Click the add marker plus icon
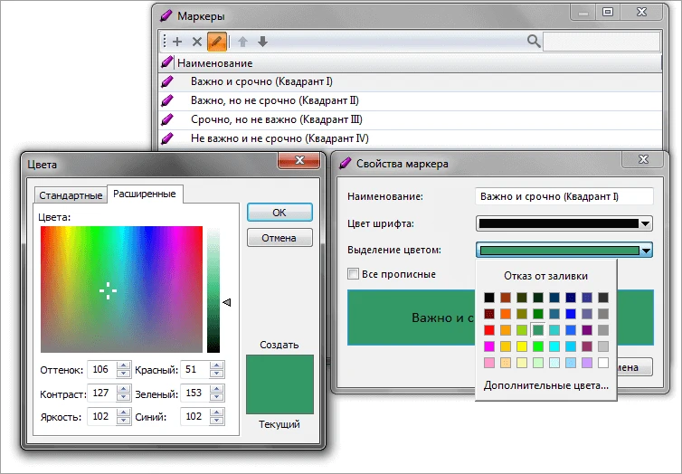Image resolution: width=682 pixels, height=474 pixels. [177, 42]
